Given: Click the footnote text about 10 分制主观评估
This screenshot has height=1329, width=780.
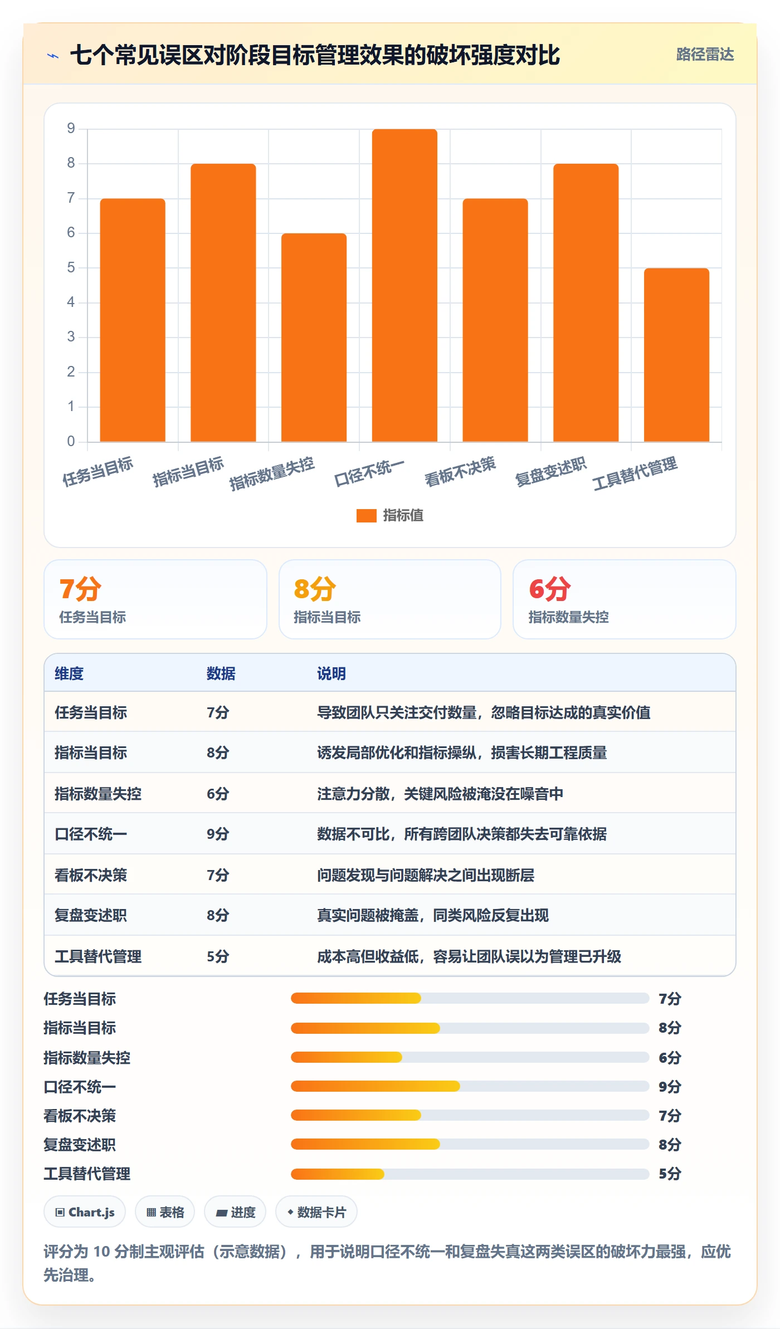Looking at the screenshot, I should click(387, 1263).
